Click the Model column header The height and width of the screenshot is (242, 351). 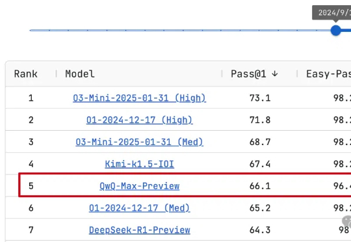pos(80,74)
